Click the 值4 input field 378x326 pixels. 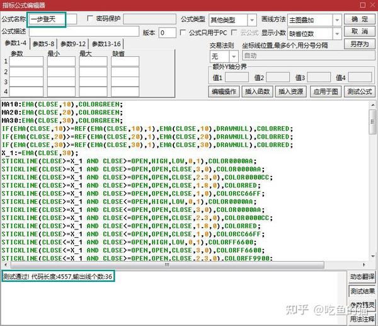(360, 77)
